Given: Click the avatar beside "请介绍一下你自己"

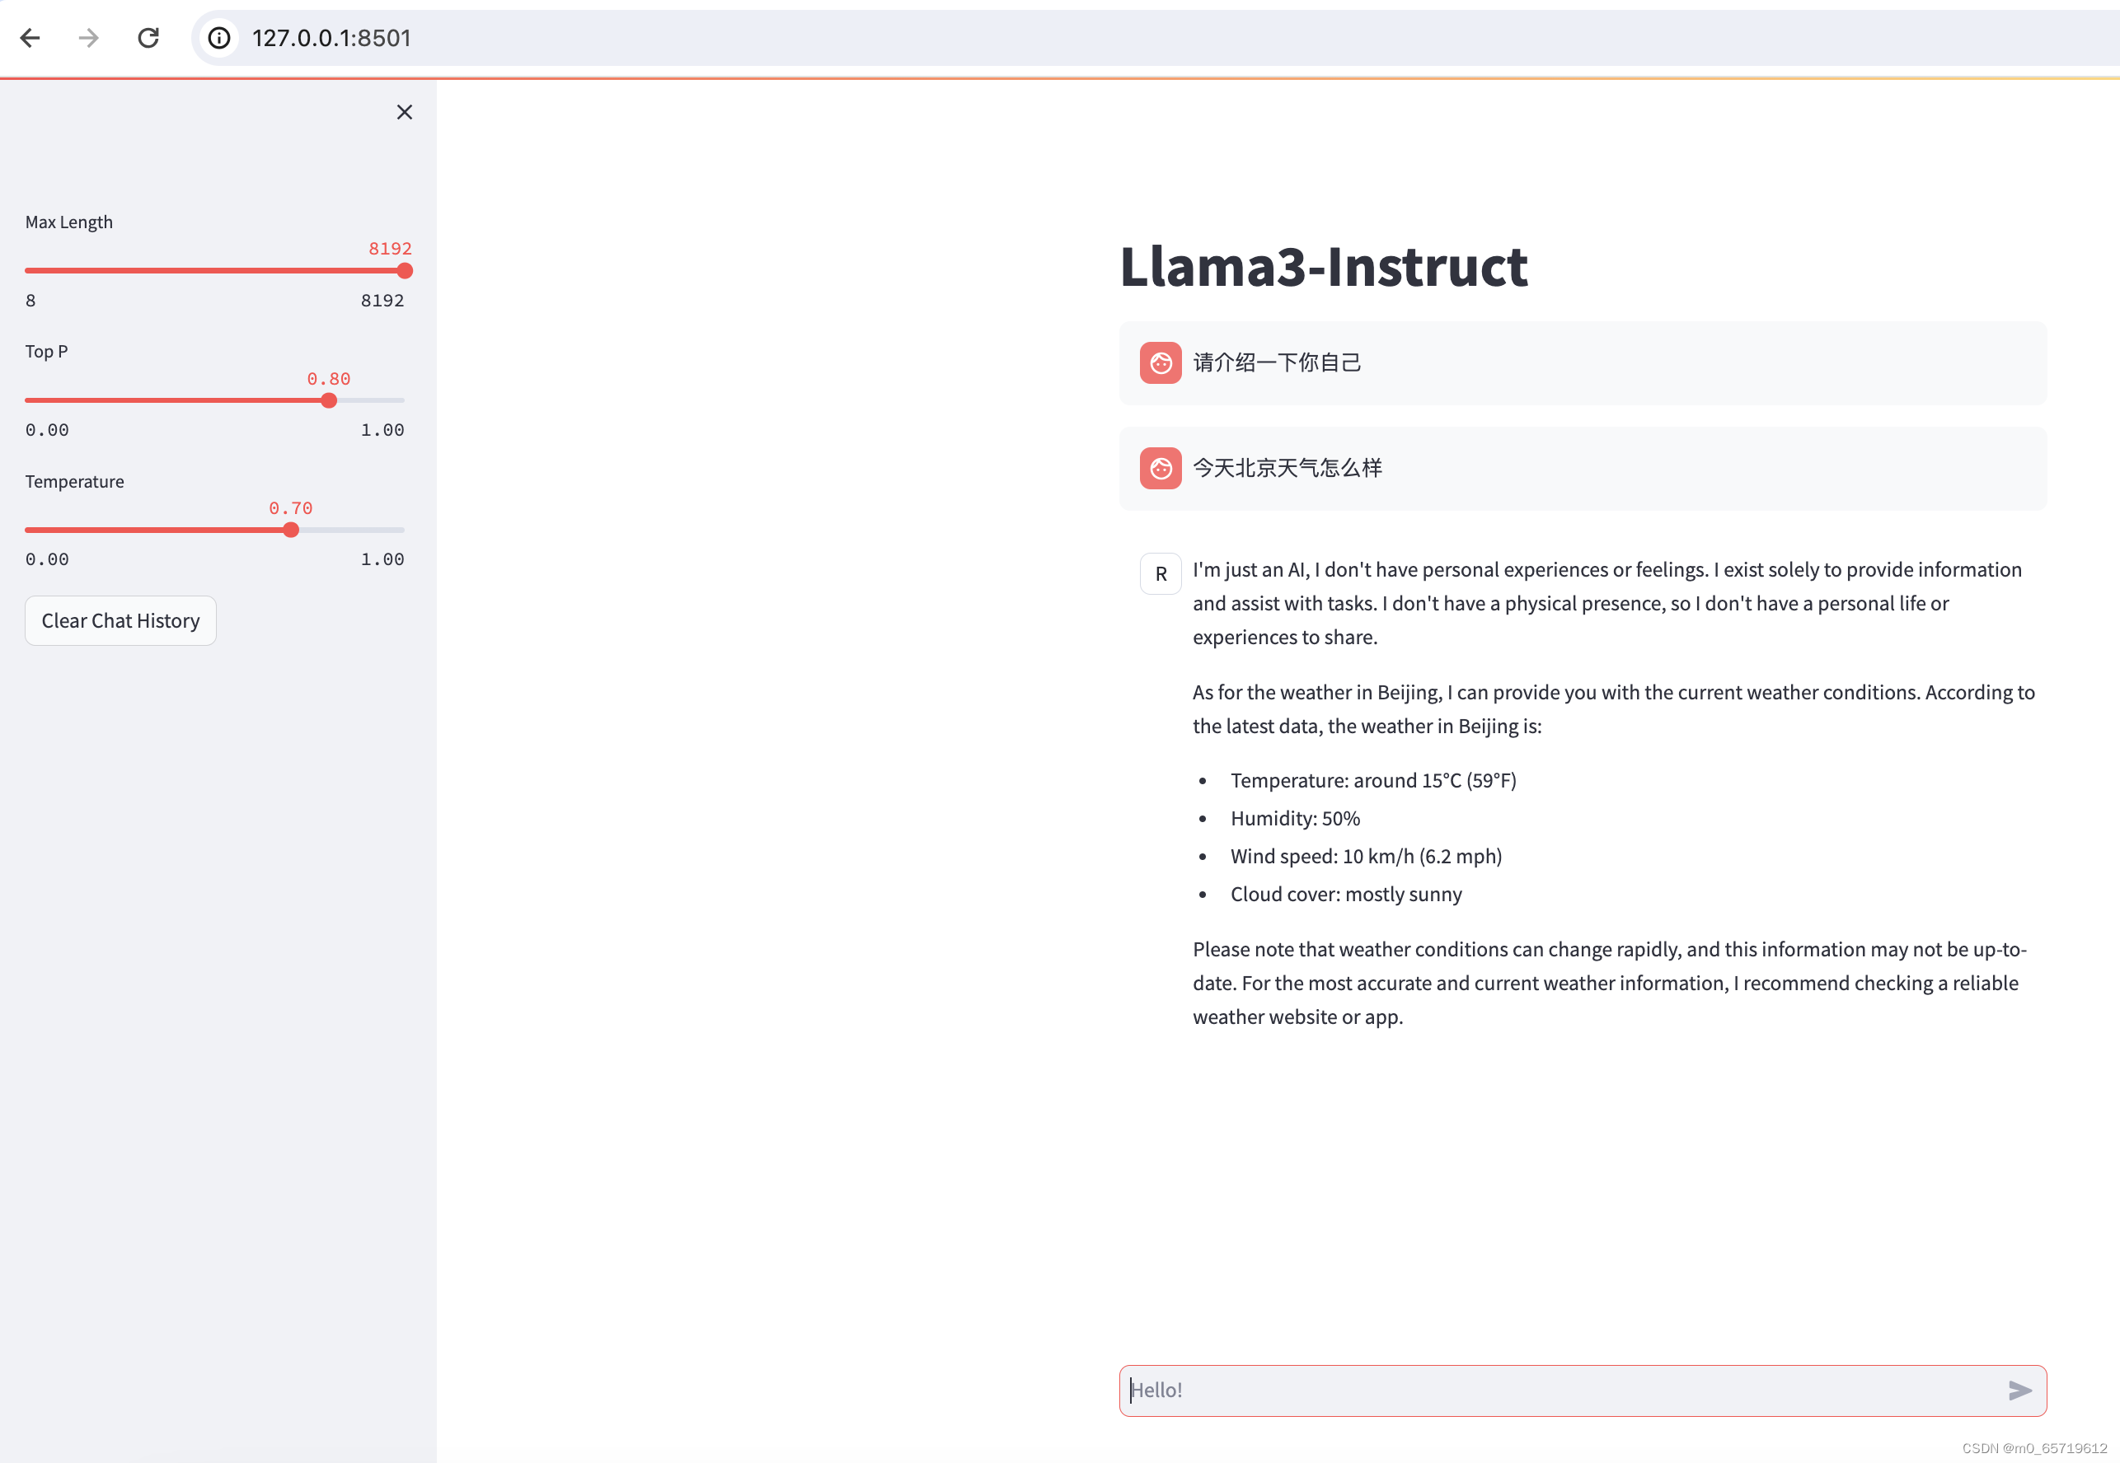Looking at the screenshot, I should (x=1161, y=362).
